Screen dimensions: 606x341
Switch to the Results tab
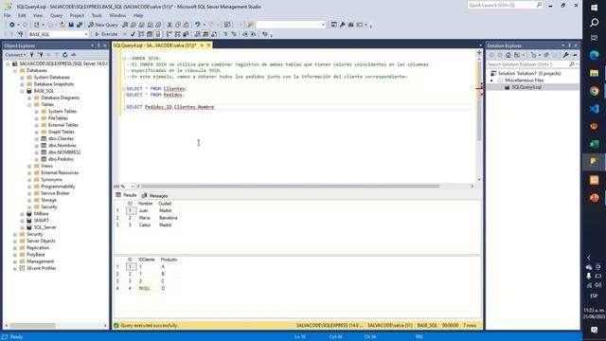[x=126, y=195]
